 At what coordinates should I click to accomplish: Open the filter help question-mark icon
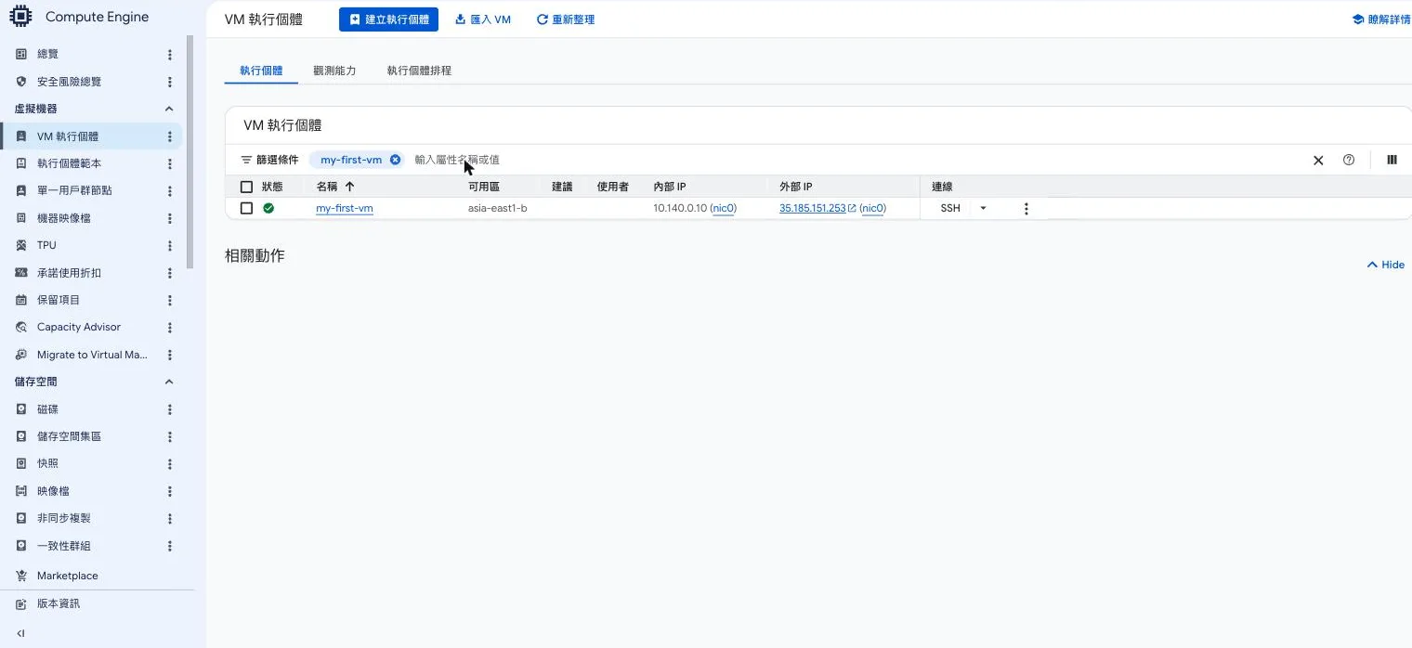tap(1349, 160)
